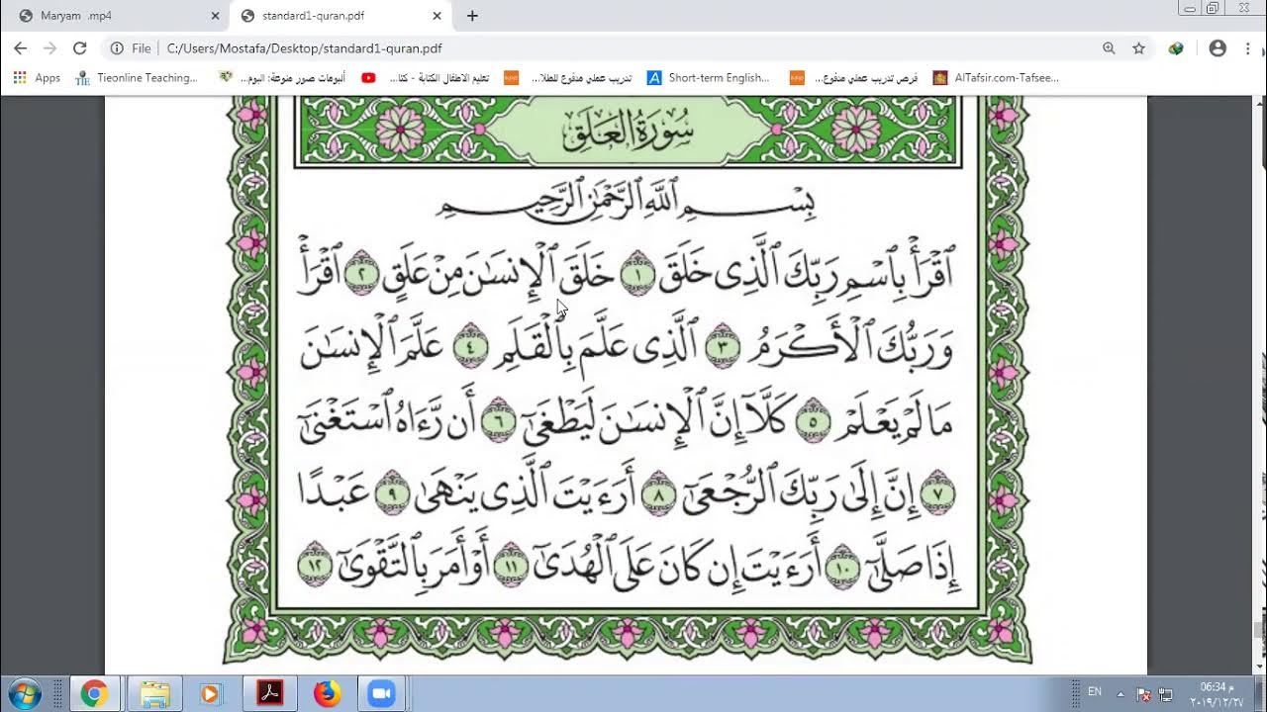Viewport: 1267px width, 712px height.
Task: Click the address bar file path
Action: pos(304,47)
